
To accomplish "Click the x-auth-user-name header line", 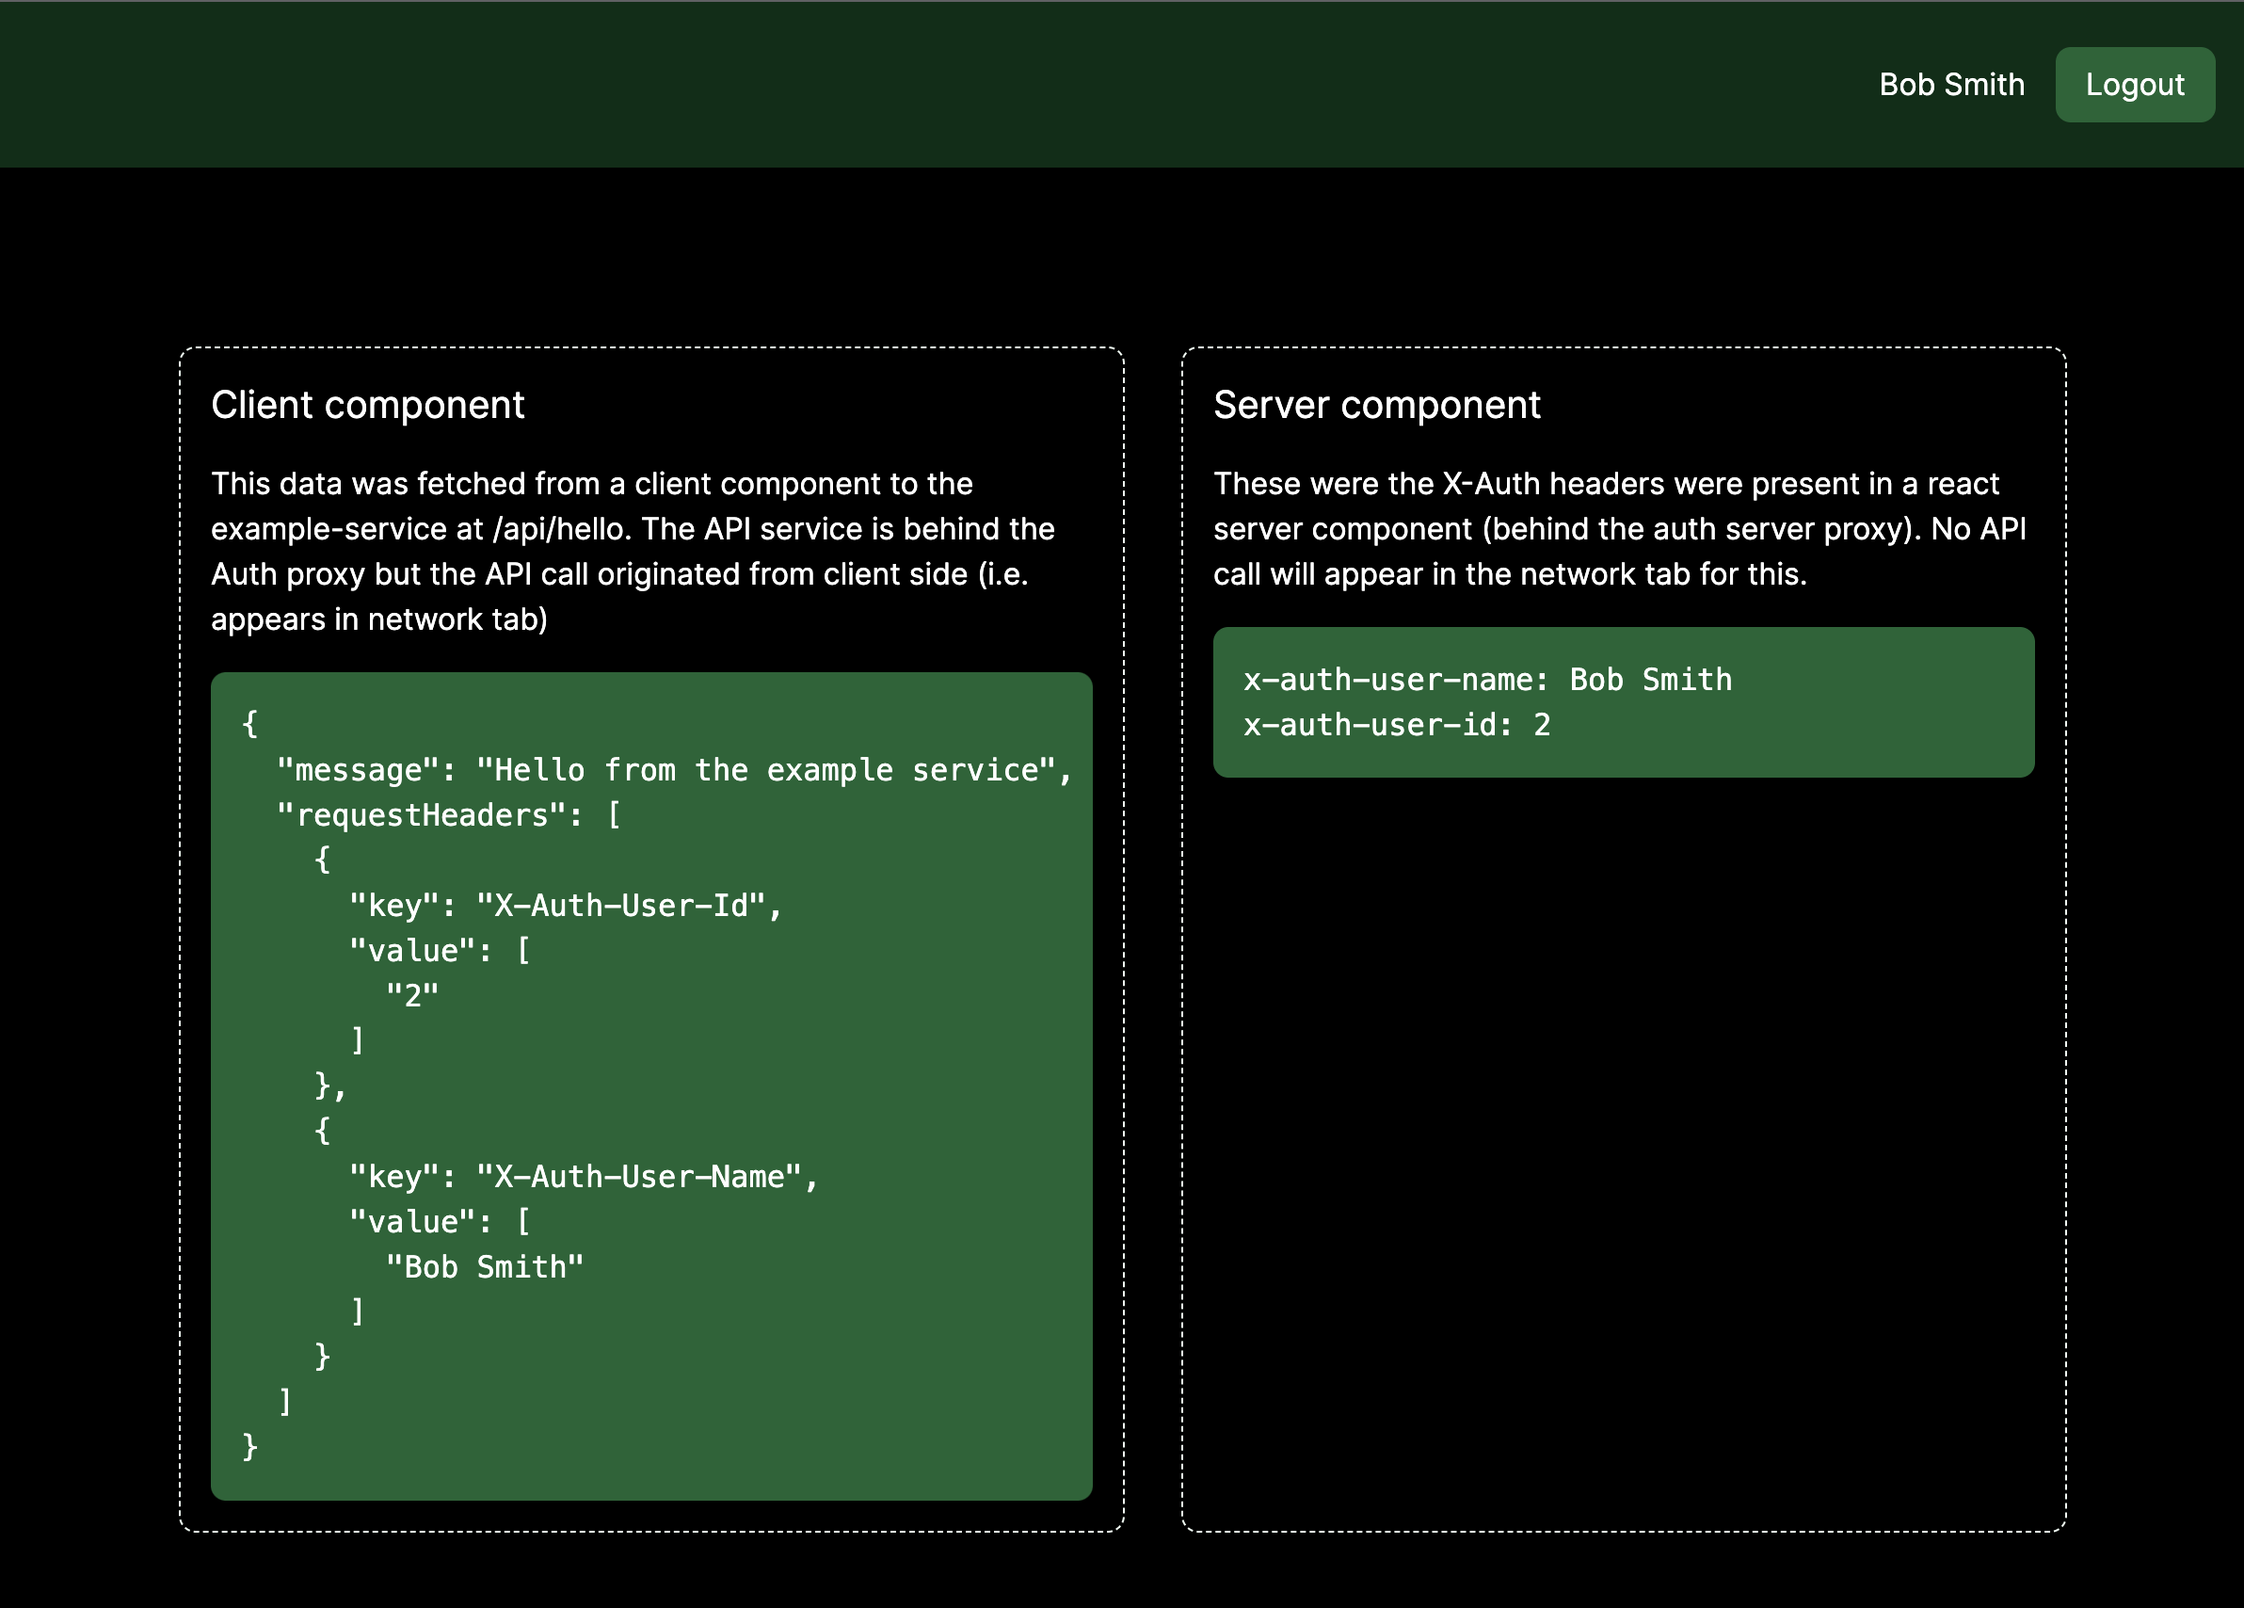I will (x=1487, y=680).
